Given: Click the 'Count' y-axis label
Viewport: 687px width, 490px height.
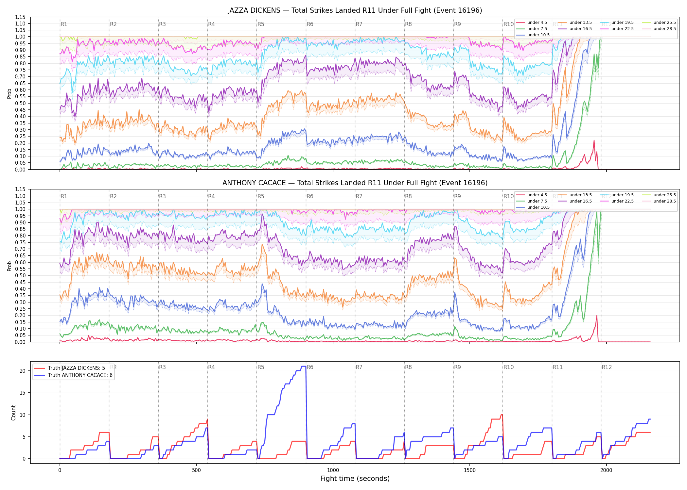Looking at the screenshot, I should [13, 413].
